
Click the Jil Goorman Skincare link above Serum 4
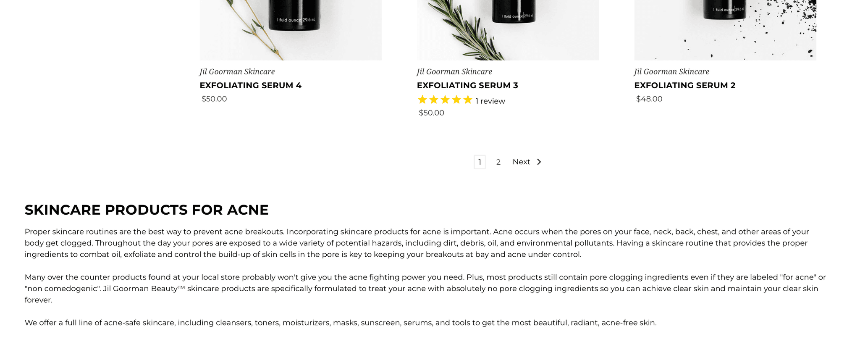[237, 71]
